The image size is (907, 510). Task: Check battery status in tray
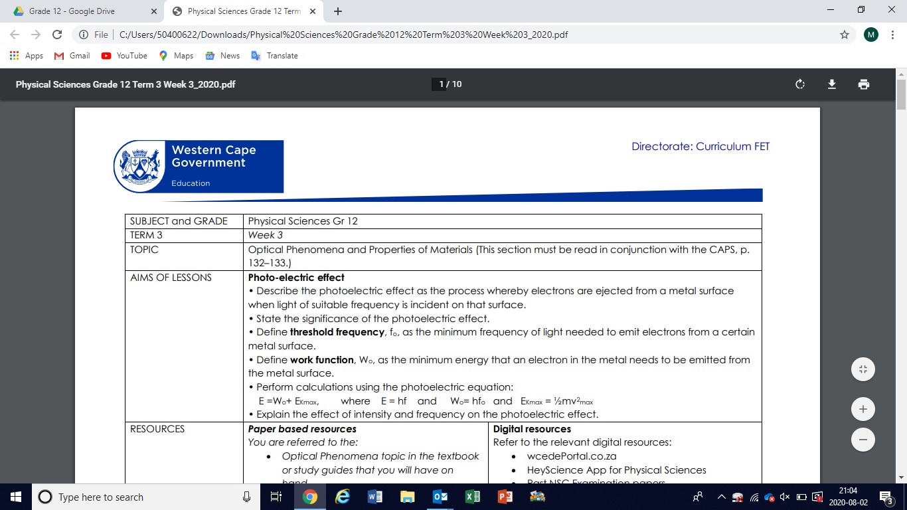coord(801,497)
